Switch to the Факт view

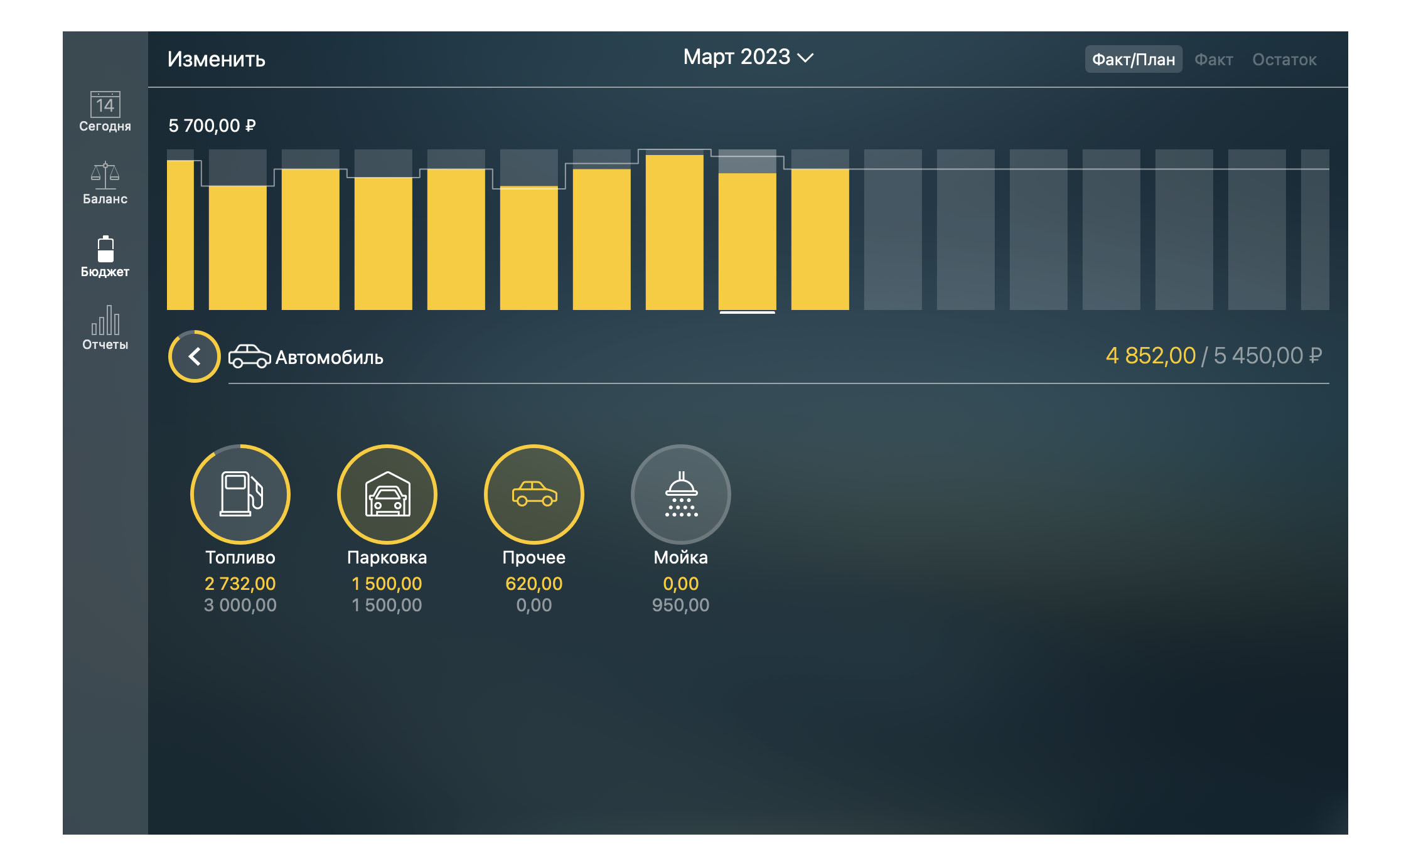click(x=1213, y=60)
